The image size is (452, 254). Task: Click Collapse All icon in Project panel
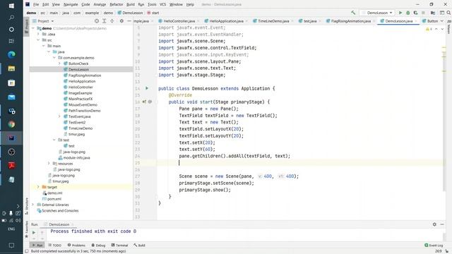coord(112,21)
